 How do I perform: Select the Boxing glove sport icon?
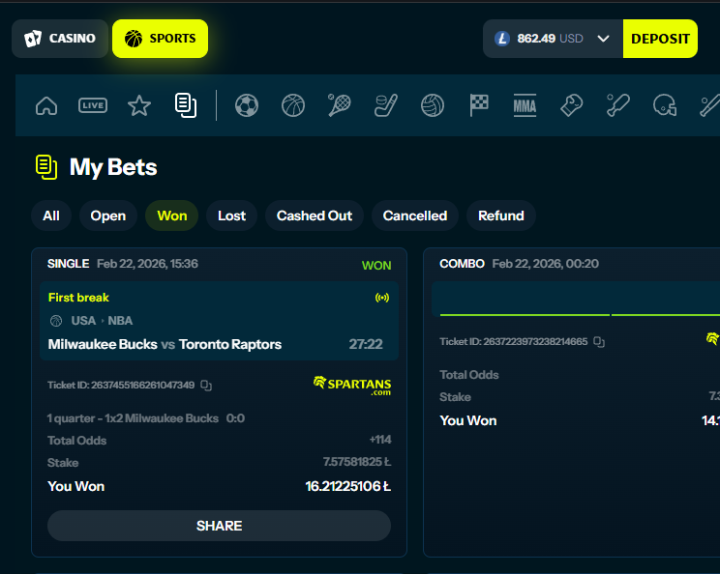coord(572,105)
